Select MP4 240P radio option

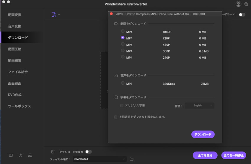(x=123, y=57)
